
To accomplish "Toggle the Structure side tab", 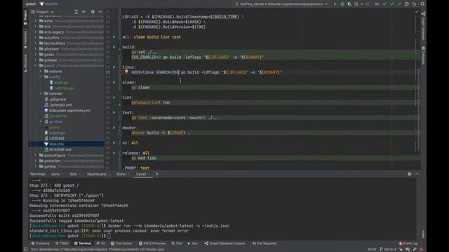I will pyautogui.click(x=25, y=63).
